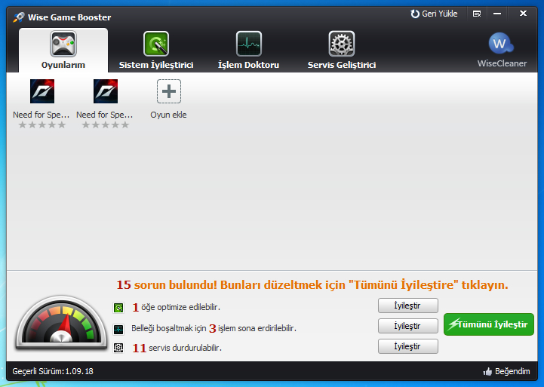
Task: Click Geri Yükle restore button
Action: pyautogui.click(x=434, y=14)
